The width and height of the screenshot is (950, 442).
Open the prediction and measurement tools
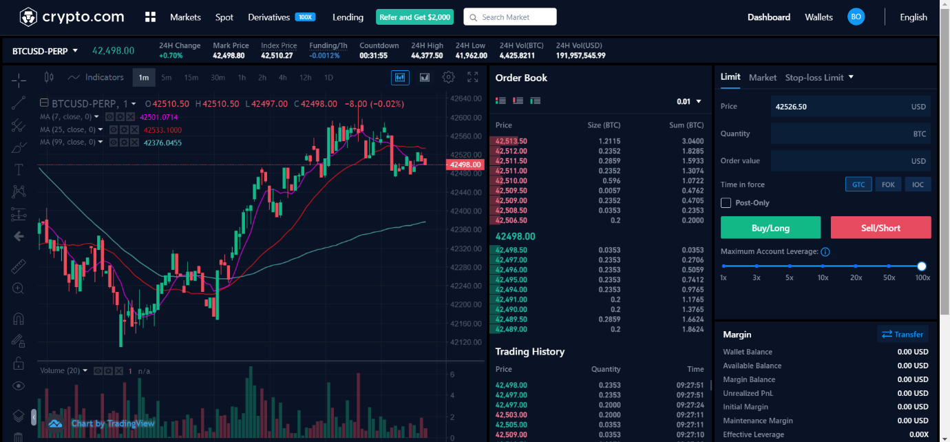[19, 214]
